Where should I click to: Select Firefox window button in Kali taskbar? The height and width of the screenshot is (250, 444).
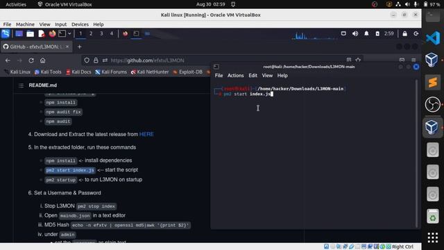[x=125, y=34]
